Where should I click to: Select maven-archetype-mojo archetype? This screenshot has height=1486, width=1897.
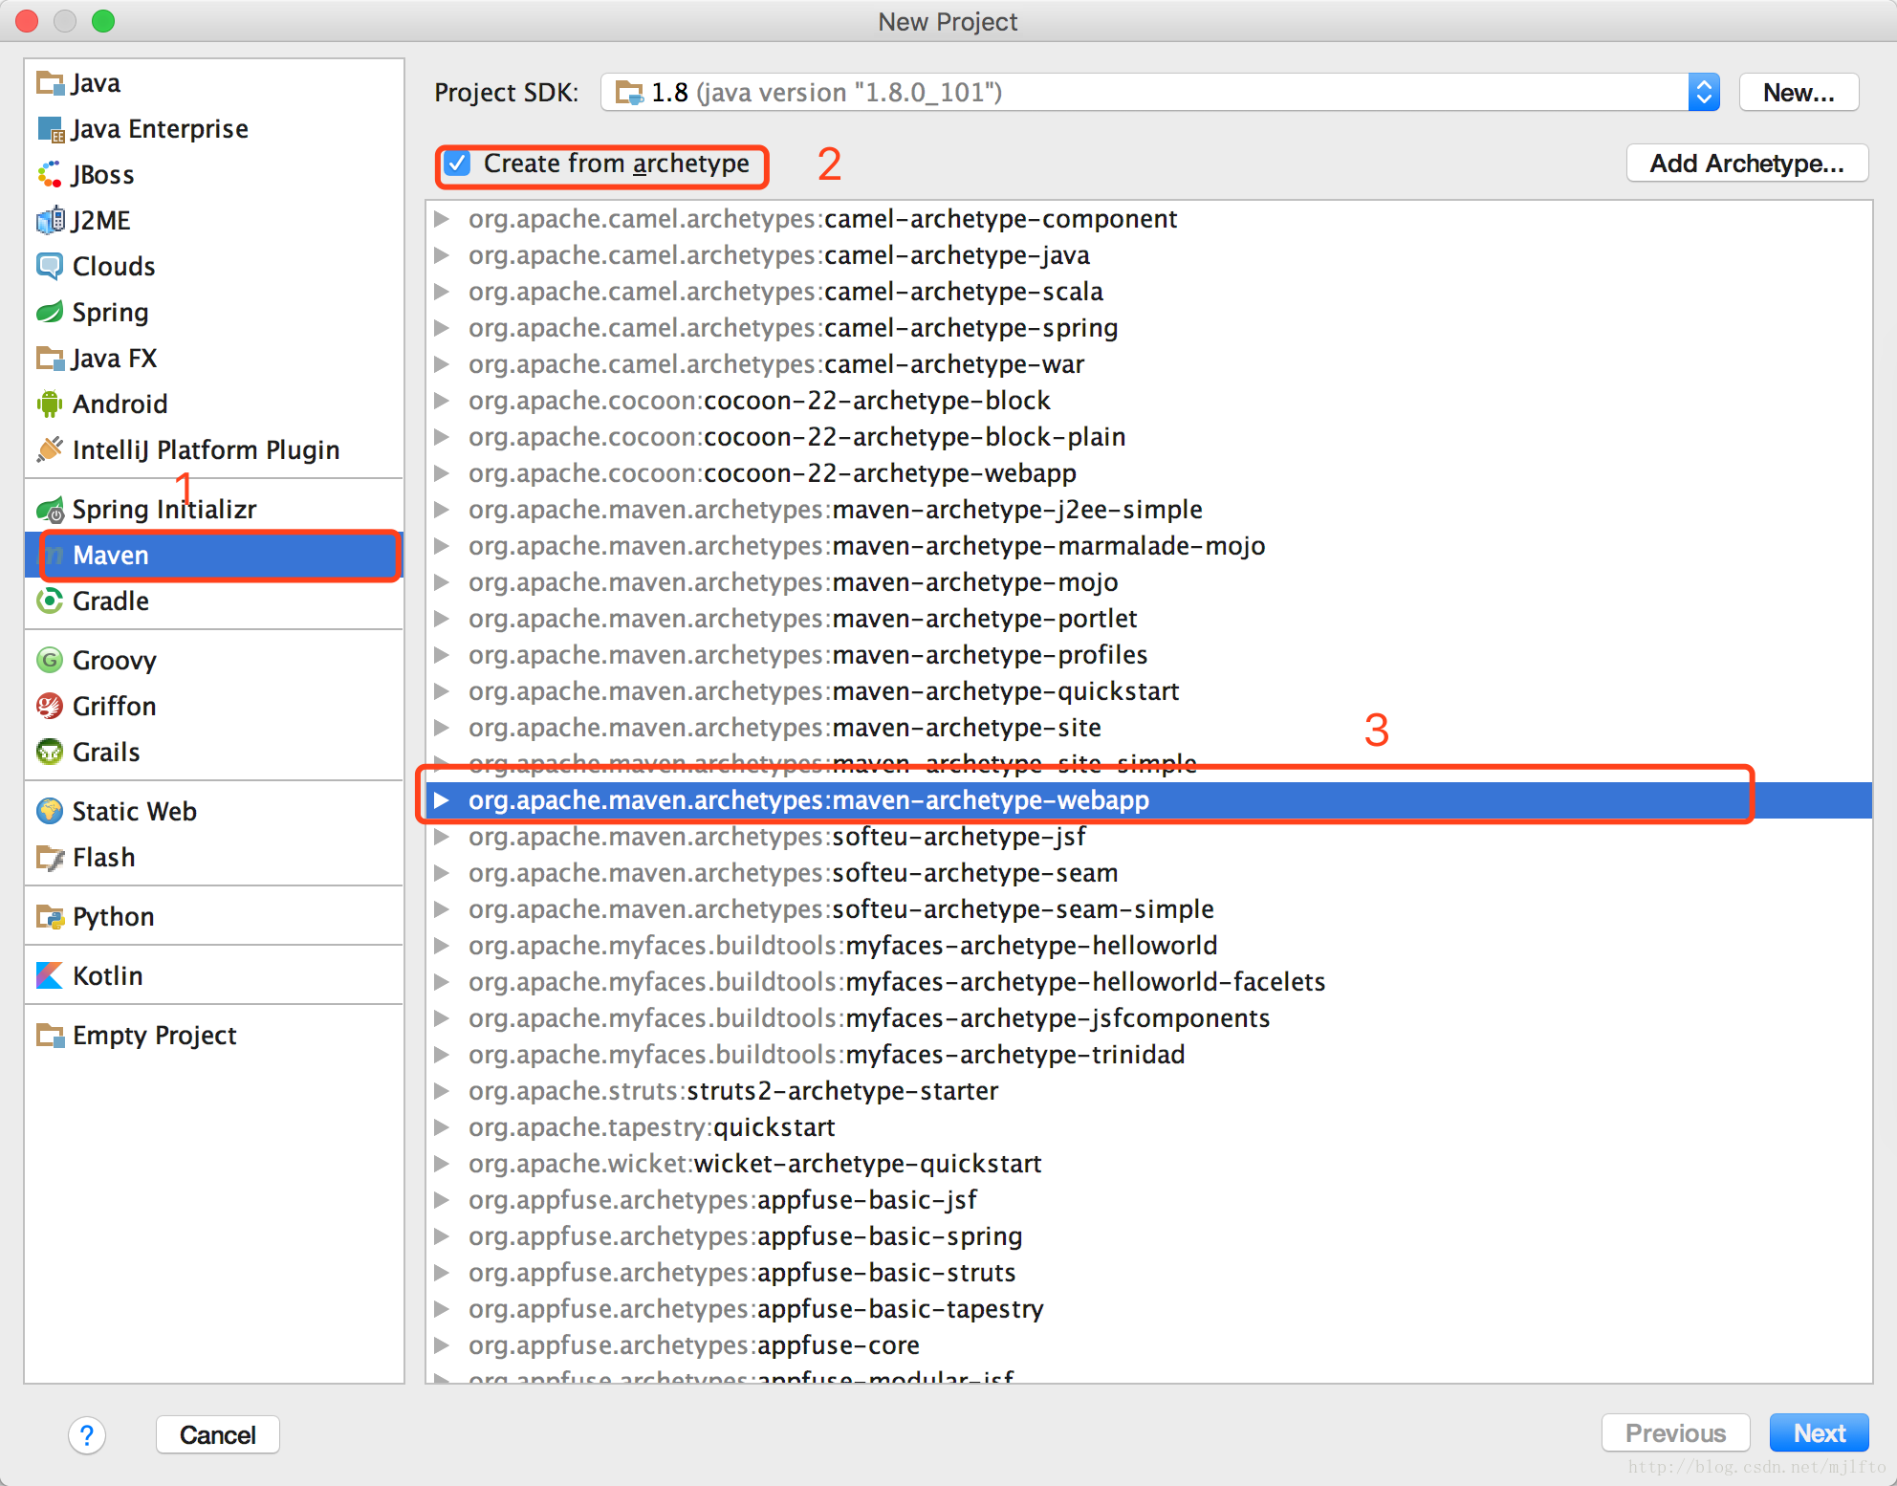(x=1148, y=582)
